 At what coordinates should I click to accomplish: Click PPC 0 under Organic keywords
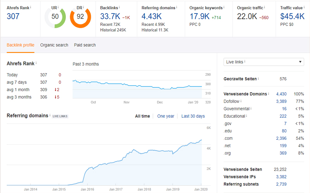(x=195, y=24)
